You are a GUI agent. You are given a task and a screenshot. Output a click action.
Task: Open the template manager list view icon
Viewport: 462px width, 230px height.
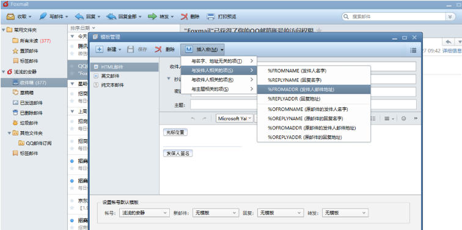coord(413,50)
